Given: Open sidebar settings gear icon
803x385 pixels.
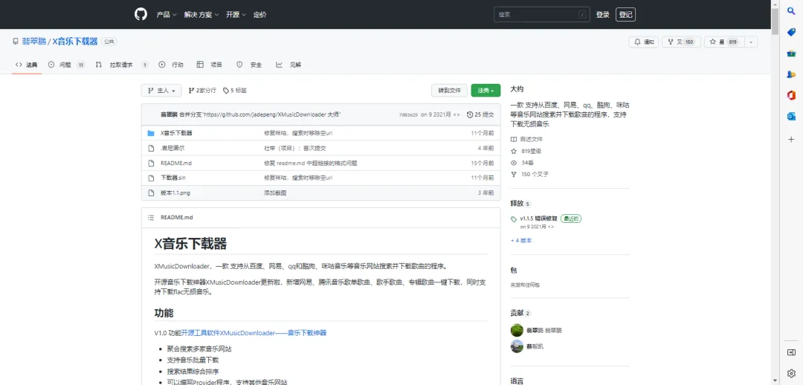Looking at the screenshot, I should (790, 372).
